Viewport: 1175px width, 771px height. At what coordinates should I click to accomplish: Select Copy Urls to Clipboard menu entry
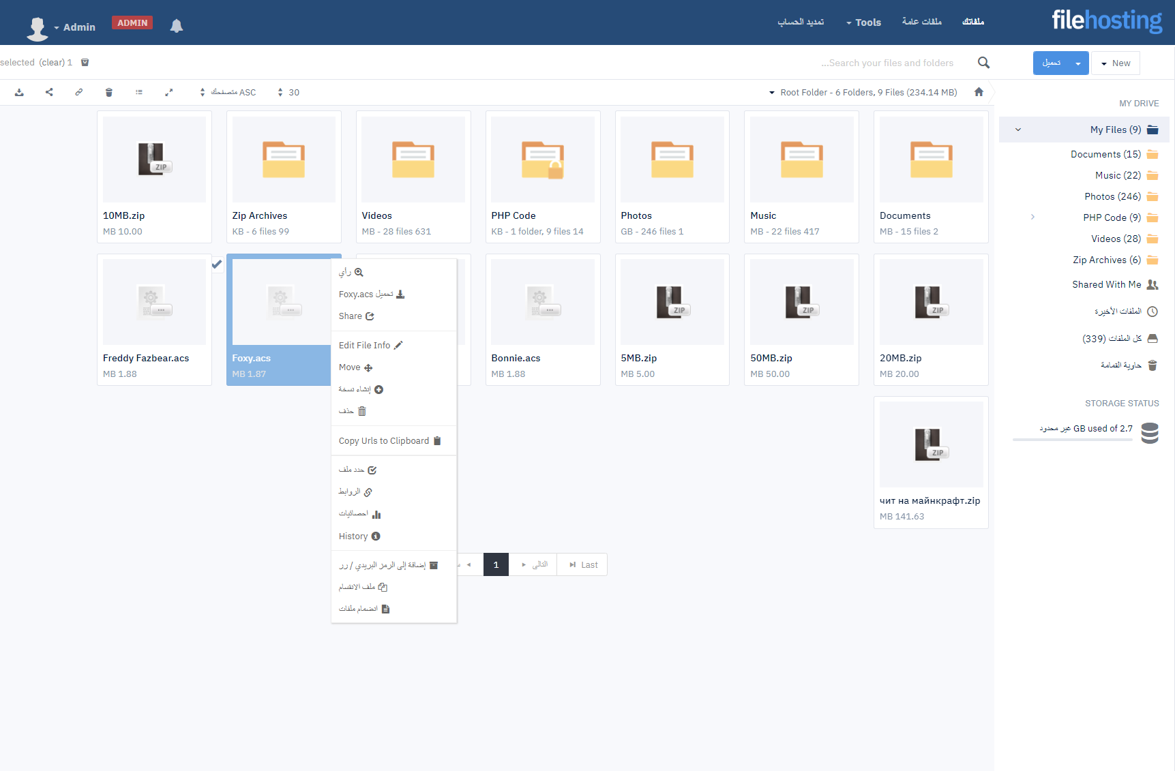[x=389, y=441]
